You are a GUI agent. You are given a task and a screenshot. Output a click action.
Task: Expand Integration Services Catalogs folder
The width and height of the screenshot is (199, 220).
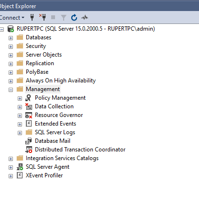(11, 159)
